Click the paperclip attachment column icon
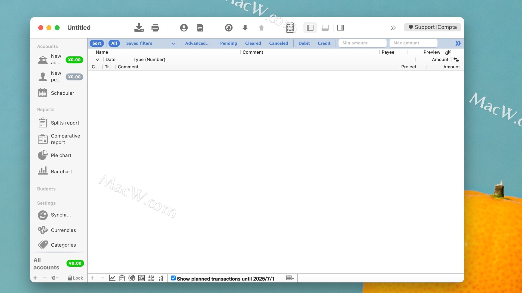 coord(448,52)
